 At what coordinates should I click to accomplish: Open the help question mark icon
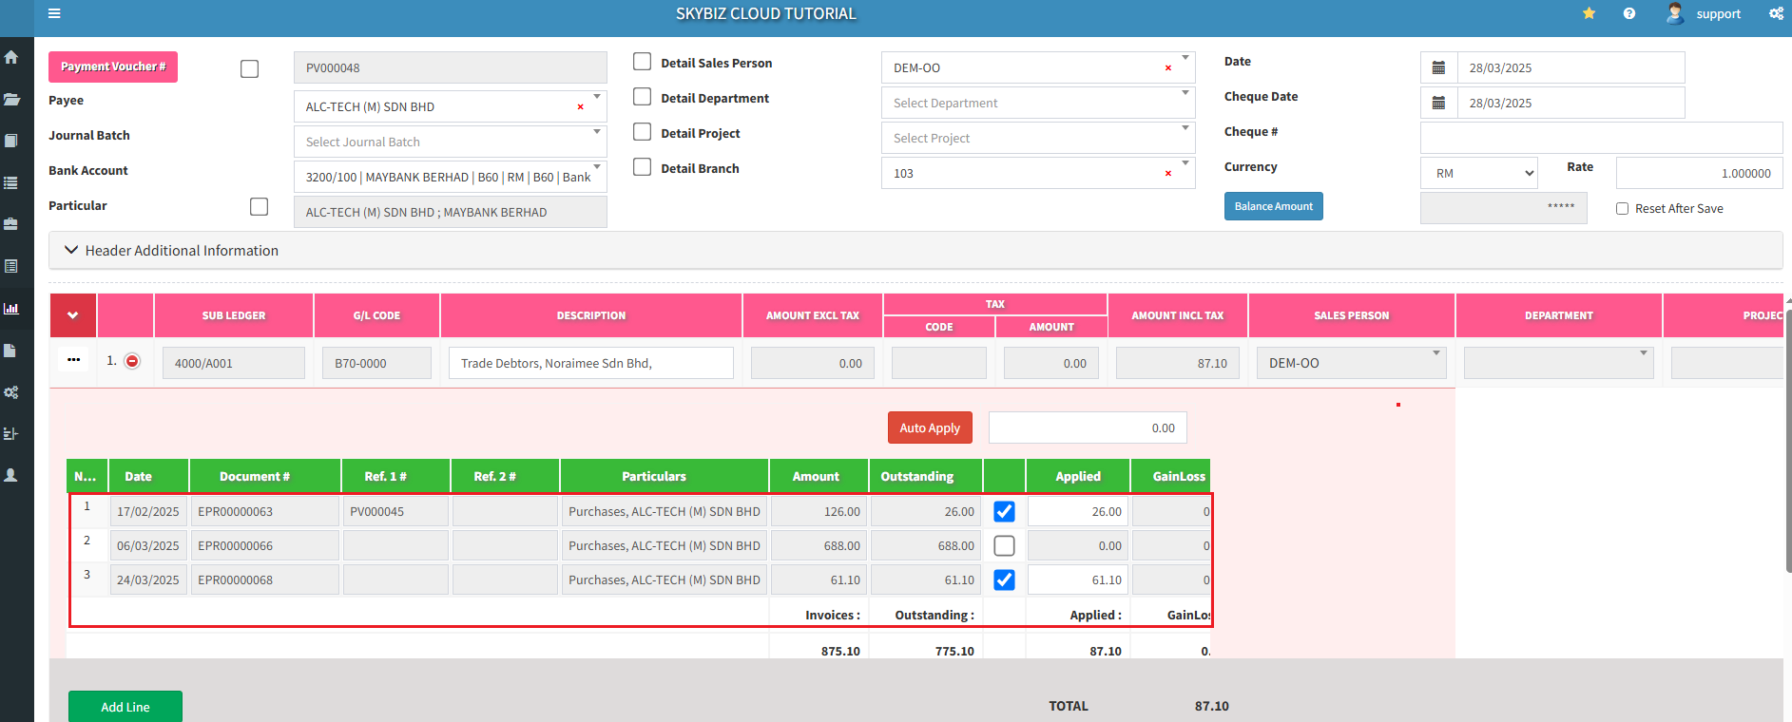(x=1629, y=13)
